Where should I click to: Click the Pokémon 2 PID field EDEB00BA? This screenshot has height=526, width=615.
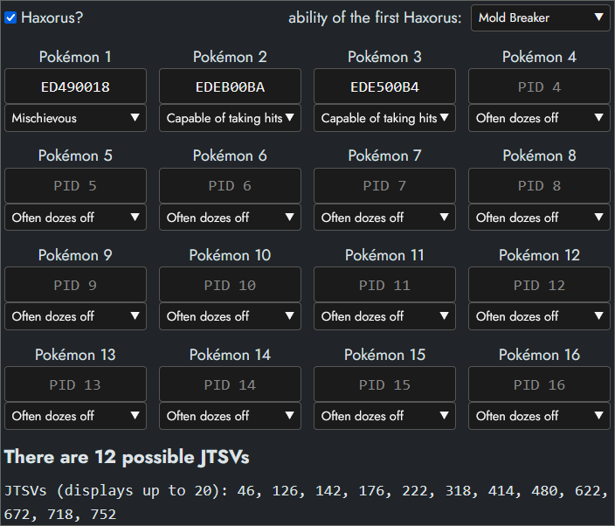coord(230,87)
